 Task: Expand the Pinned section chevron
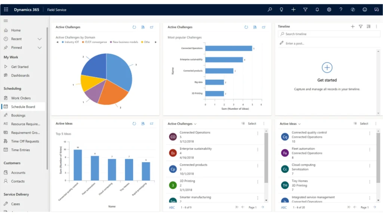40,48
